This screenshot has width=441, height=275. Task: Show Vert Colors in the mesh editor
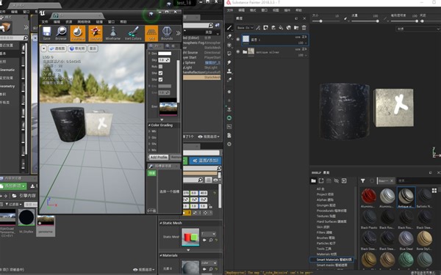coord(133,33)
